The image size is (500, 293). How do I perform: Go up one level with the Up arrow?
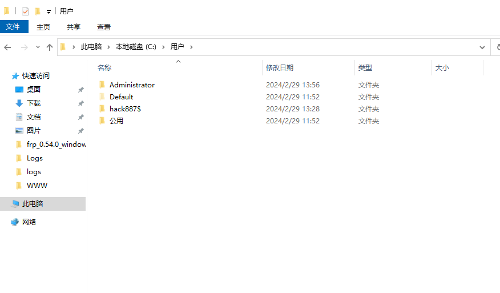tap(50, 47)
